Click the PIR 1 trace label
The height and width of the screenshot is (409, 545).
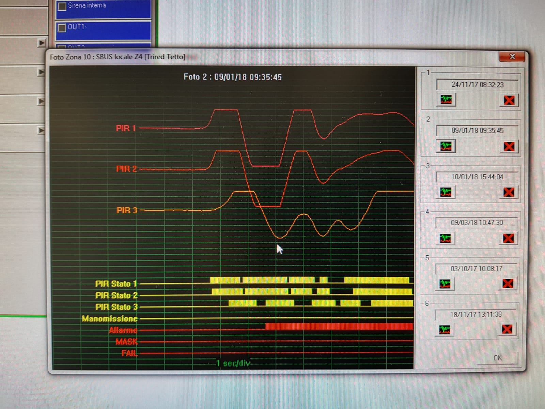click(126, 128)
